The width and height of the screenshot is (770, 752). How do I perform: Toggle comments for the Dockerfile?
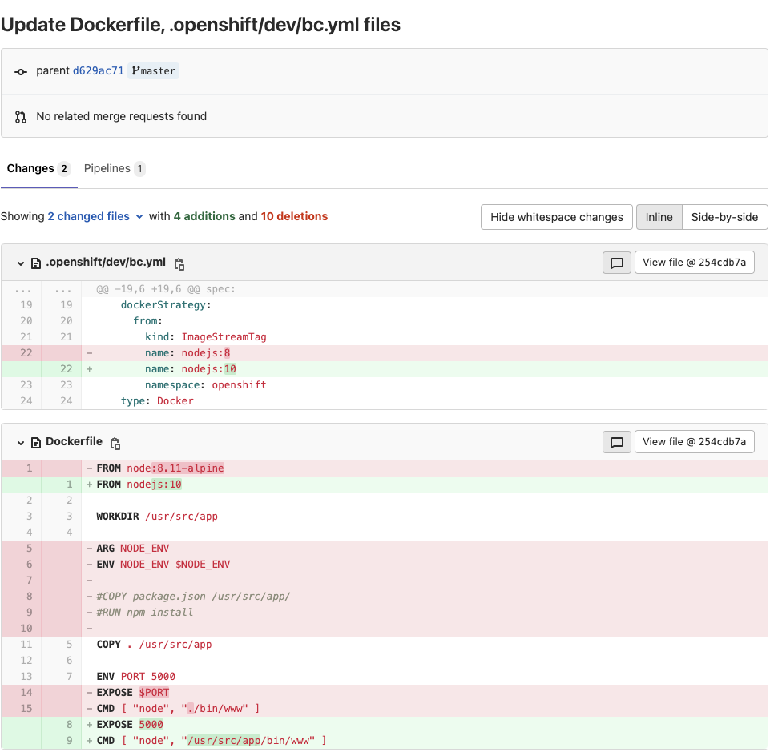(616, 442)
